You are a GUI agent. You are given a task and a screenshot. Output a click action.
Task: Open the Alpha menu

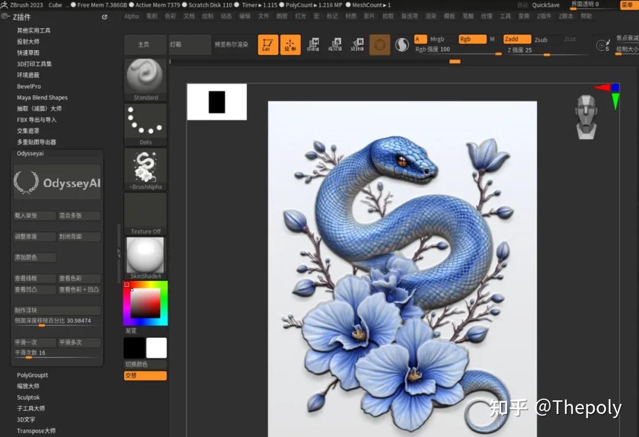(131, 17)
